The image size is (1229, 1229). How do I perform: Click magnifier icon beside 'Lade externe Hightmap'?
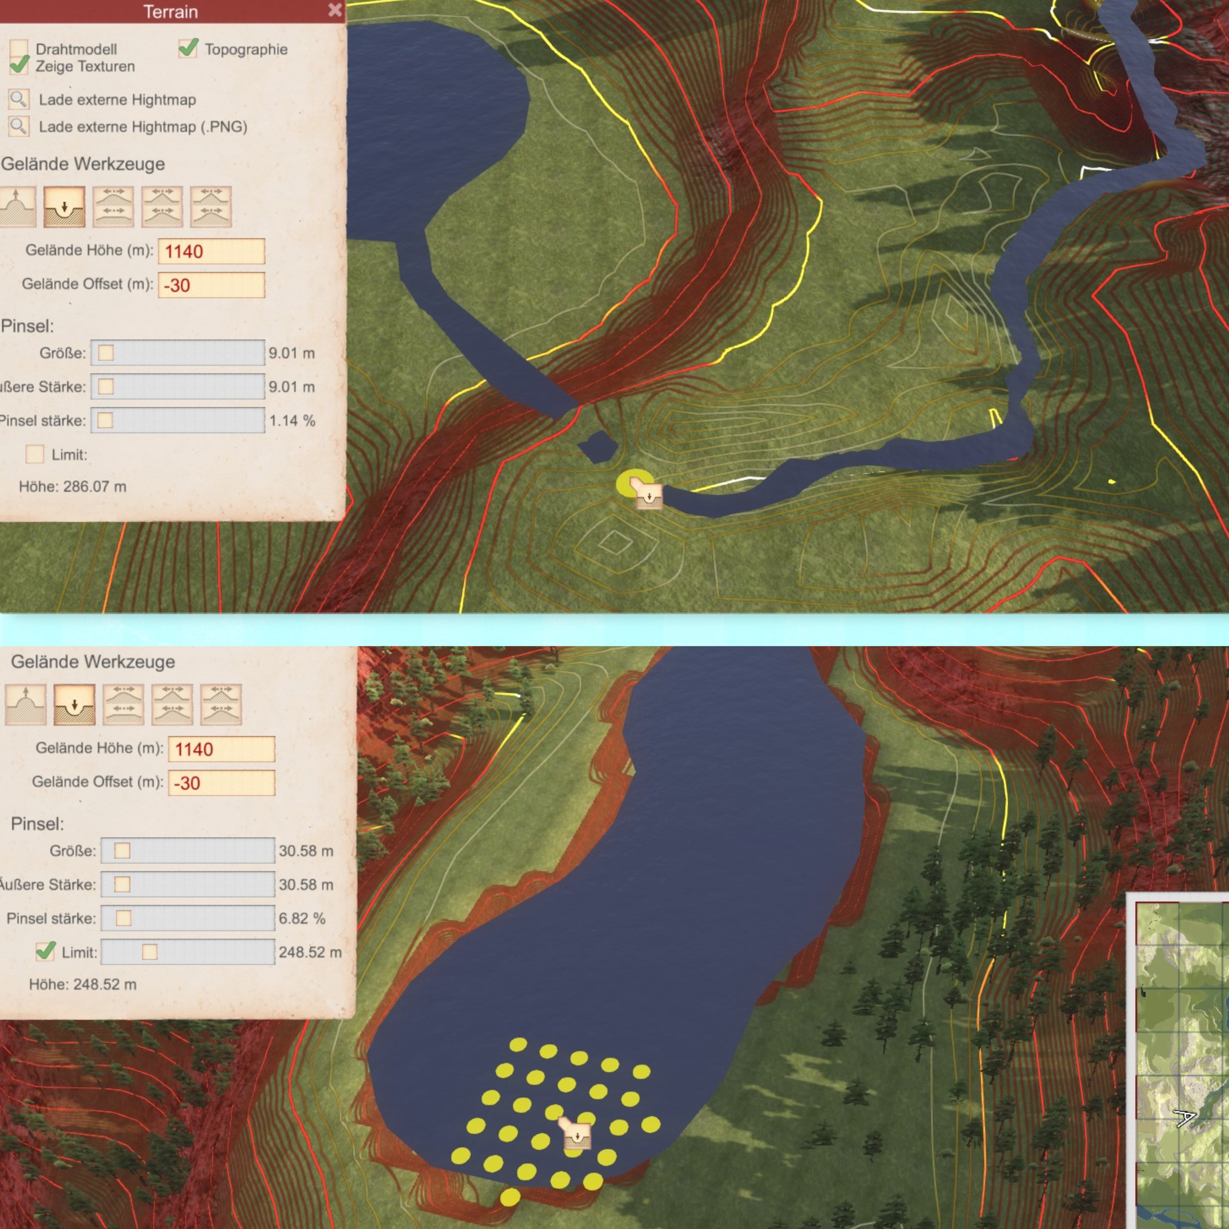click(19, 99)
